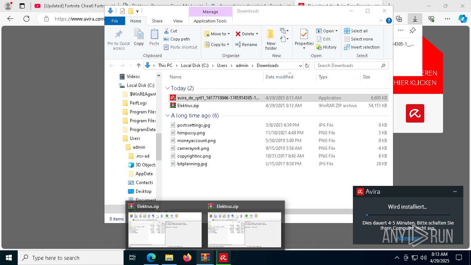Viewport: 471px width, 265px height.
Task: Click Avira icon on the taskbar
Action: (223, 258)
